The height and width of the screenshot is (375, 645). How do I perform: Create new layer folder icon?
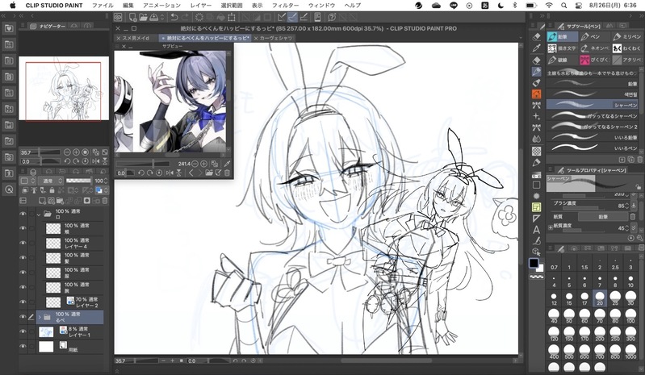coord(60,201)
